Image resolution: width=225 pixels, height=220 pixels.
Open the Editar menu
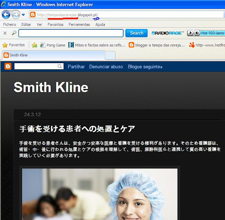pyautogui.click(x=26, y=24)
